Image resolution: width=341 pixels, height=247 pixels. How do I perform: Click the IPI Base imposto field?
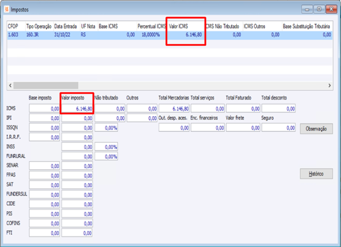coord(44,118)
